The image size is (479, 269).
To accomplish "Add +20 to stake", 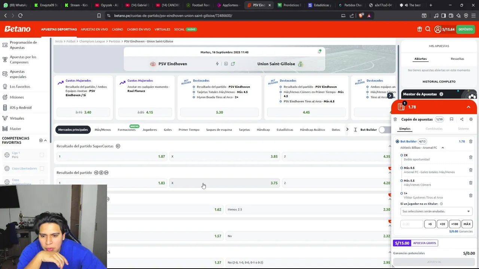I will coord(442,224).
